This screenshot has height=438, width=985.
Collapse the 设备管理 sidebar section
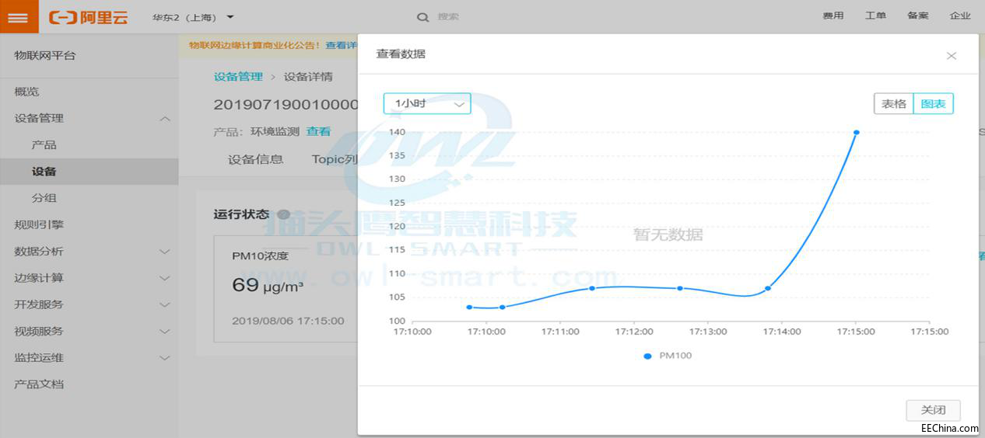coord(164,119)
